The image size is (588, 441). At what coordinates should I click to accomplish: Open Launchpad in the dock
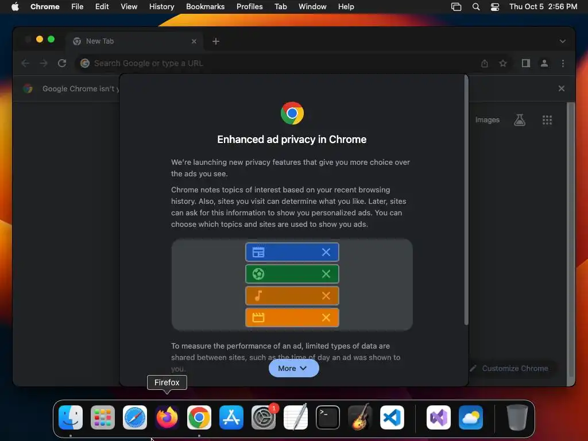point(103,417)
